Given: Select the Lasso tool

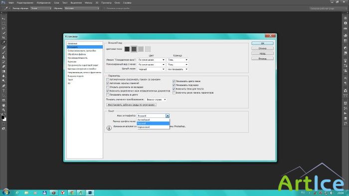Looking at the screenshot, I should click(x=3, y=28).
